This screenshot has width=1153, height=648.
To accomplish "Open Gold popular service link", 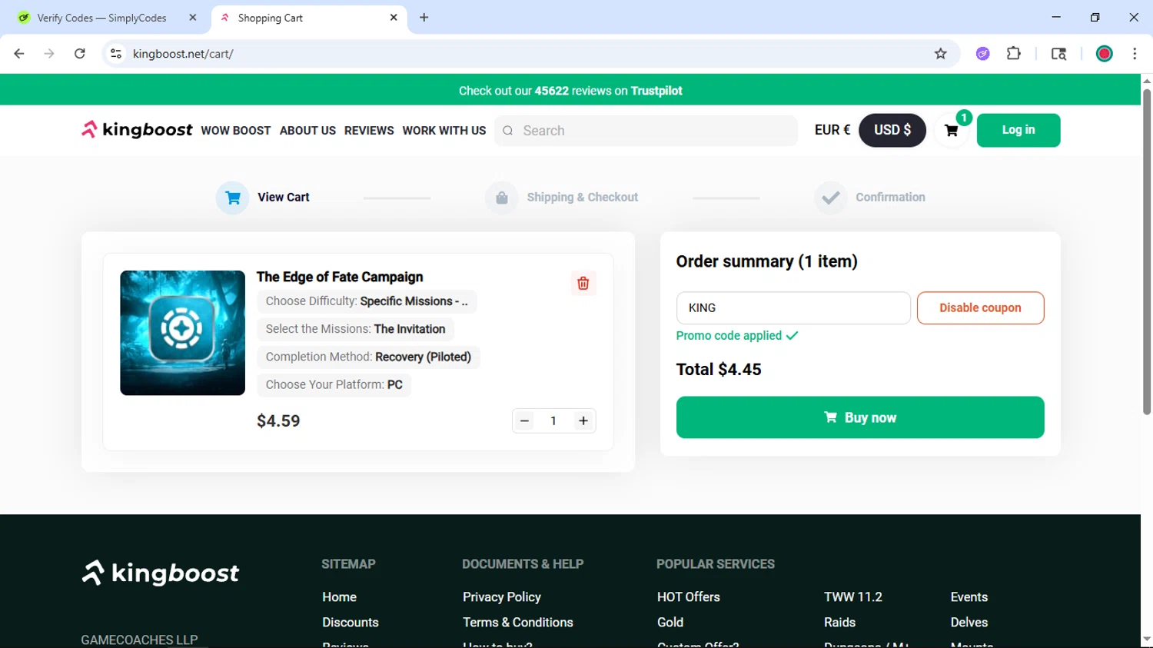I will click(670, 623).
